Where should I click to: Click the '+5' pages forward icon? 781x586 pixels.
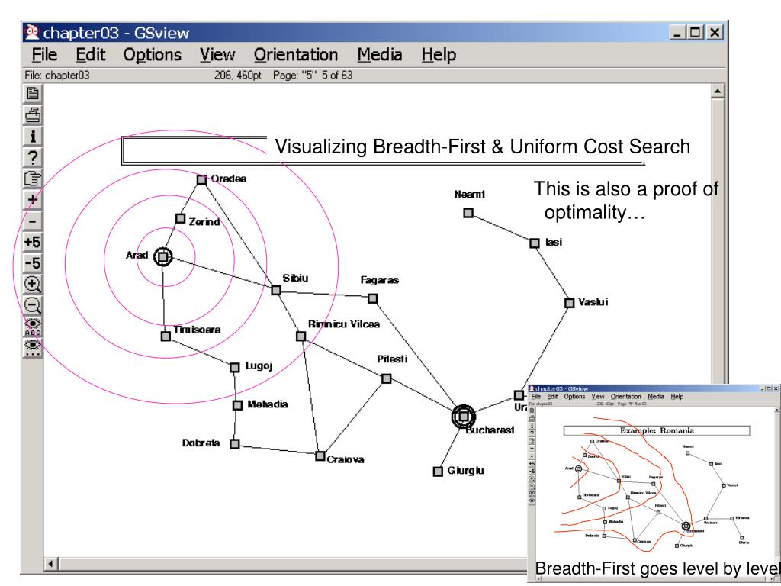(x=33, y=242)
